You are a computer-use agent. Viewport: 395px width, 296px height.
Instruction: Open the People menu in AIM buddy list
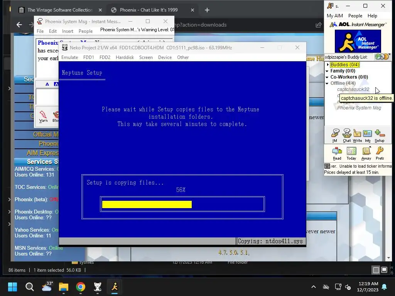tap(355, 16)
